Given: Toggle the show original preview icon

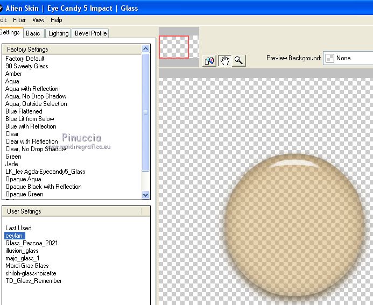Looking at the screenshot, I should pyautogui.click(x=209, y=61).
